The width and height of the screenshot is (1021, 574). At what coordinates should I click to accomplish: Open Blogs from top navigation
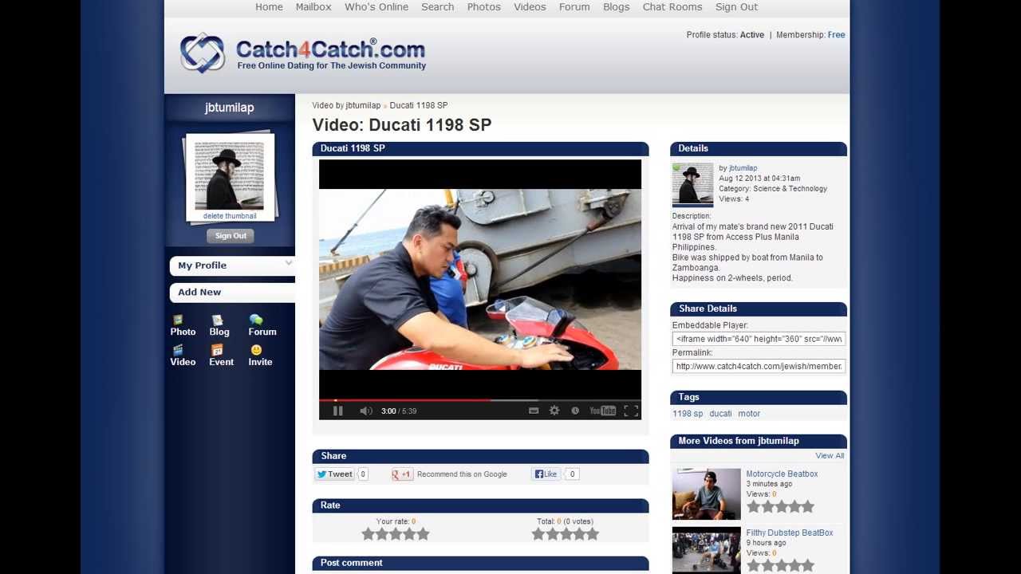[x=617, y=7]
